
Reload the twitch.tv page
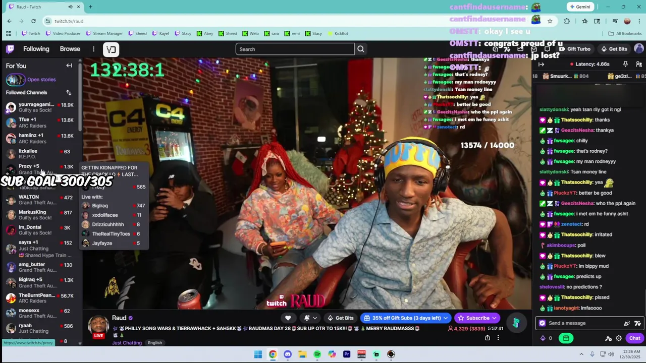33,21
